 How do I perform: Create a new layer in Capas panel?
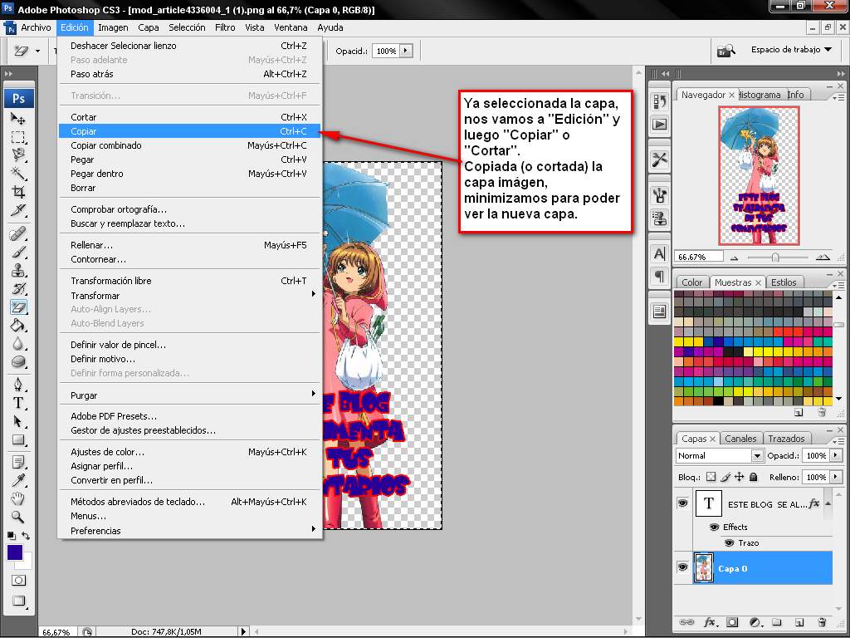(799, 622)
